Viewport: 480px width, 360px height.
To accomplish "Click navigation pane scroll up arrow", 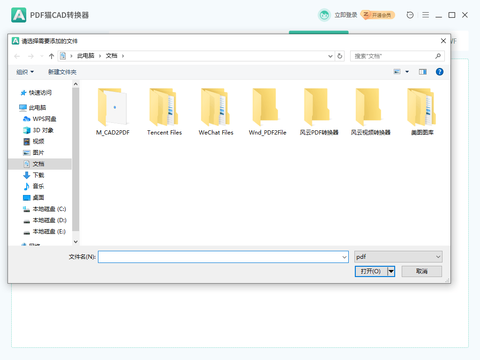I will (75, 84).
